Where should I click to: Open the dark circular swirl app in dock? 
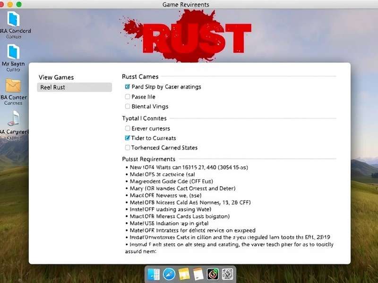(213, 274)
